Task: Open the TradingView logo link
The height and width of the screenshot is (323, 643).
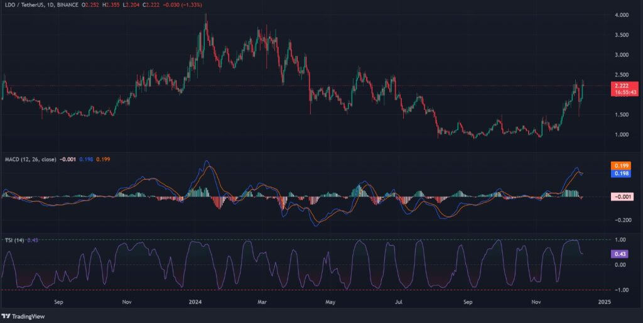Action: pos(23,317)
